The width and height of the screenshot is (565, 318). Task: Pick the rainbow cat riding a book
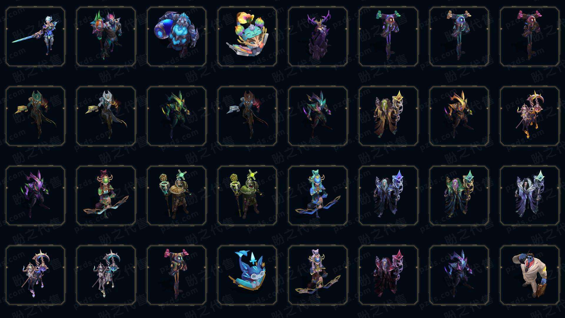click(247, 37)
